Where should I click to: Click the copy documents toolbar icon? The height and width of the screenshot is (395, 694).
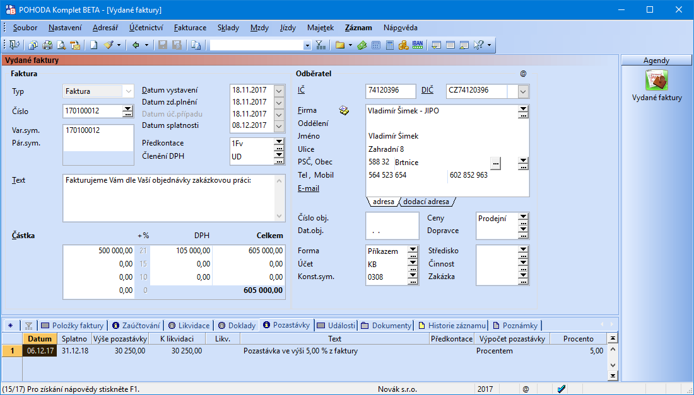pos(196,45)
